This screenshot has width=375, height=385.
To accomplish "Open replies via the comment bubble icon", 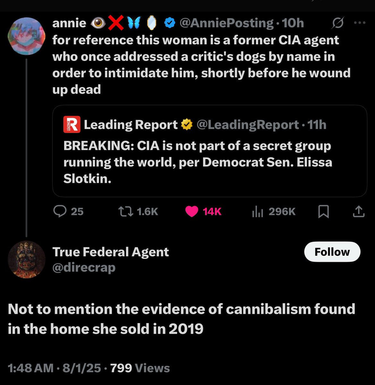I will [60, 211].
